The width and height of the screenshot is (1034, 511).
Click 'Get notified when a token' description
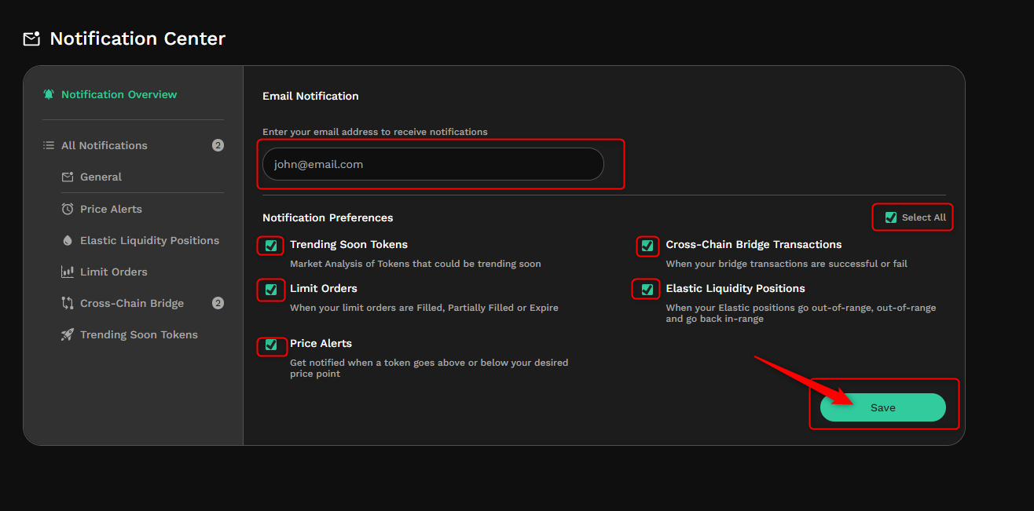[x=429, y=368]
